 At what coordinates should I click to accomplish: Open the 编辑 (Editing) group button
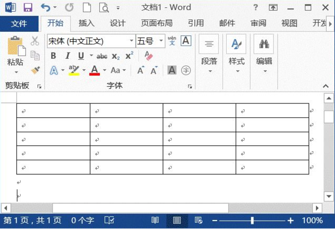click(x=264, y=54)
